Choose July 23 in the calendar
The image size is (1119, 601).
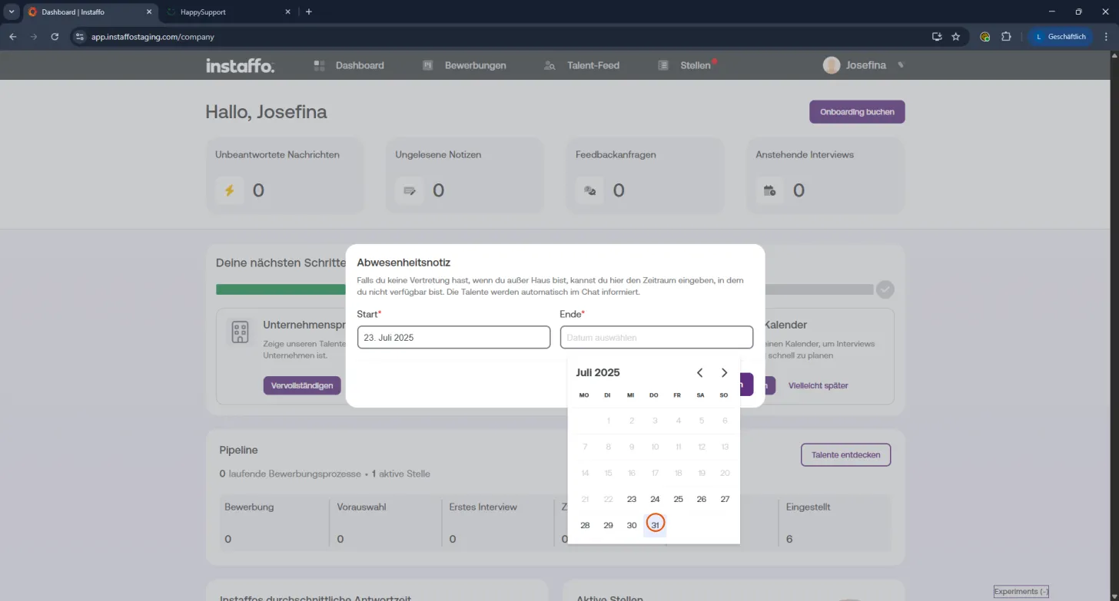(632, 499)
